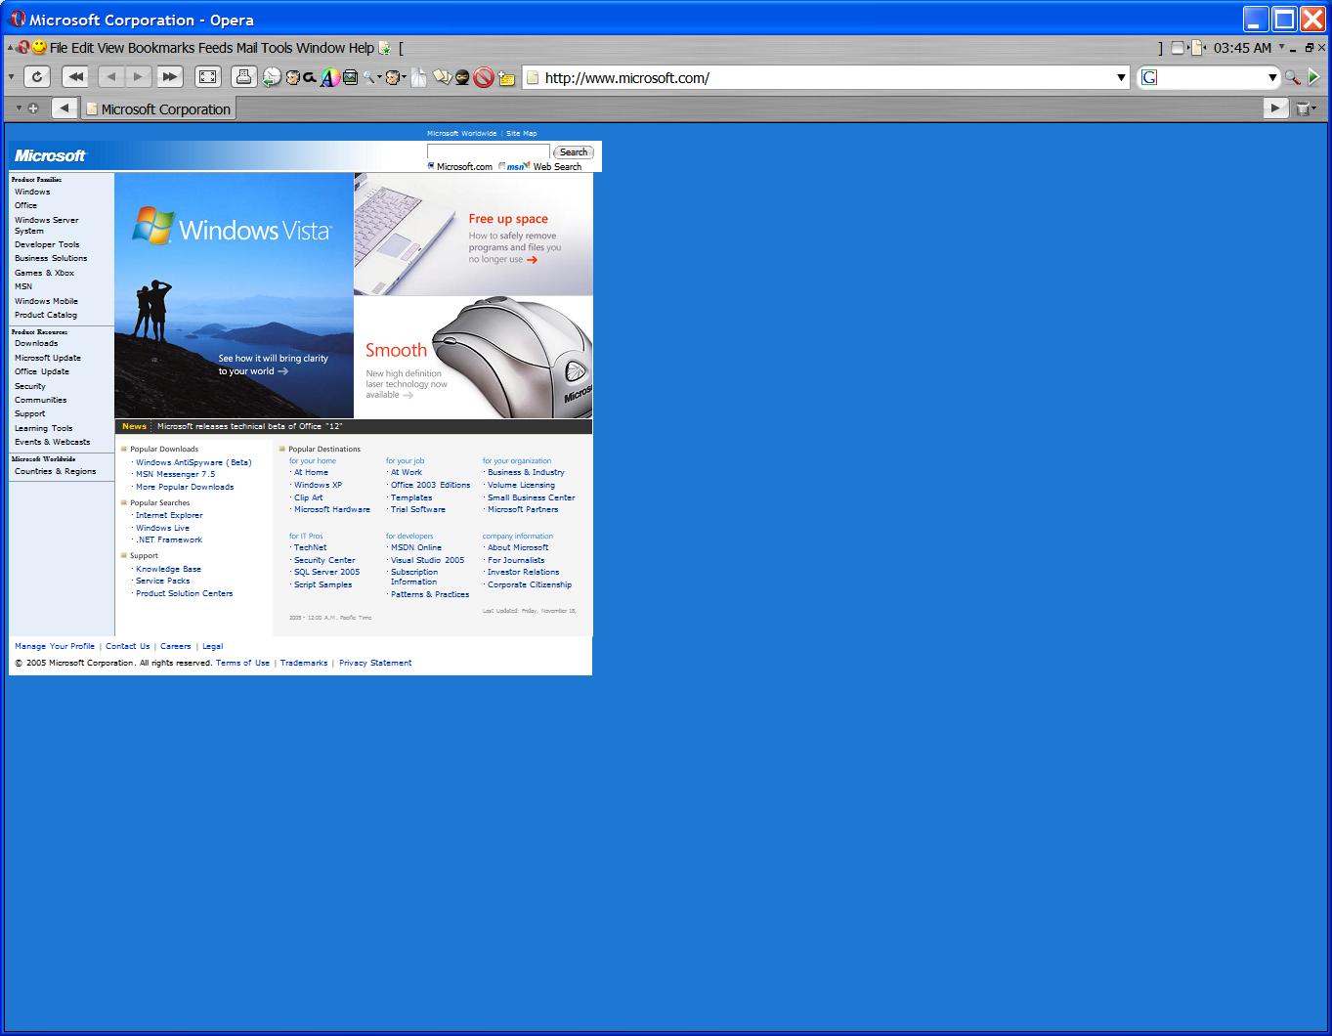Screen dimensions: 1332x1036
Task: Open Countries & Regions sidebar link
Action: pyautogui.click(x=55, y=471)
